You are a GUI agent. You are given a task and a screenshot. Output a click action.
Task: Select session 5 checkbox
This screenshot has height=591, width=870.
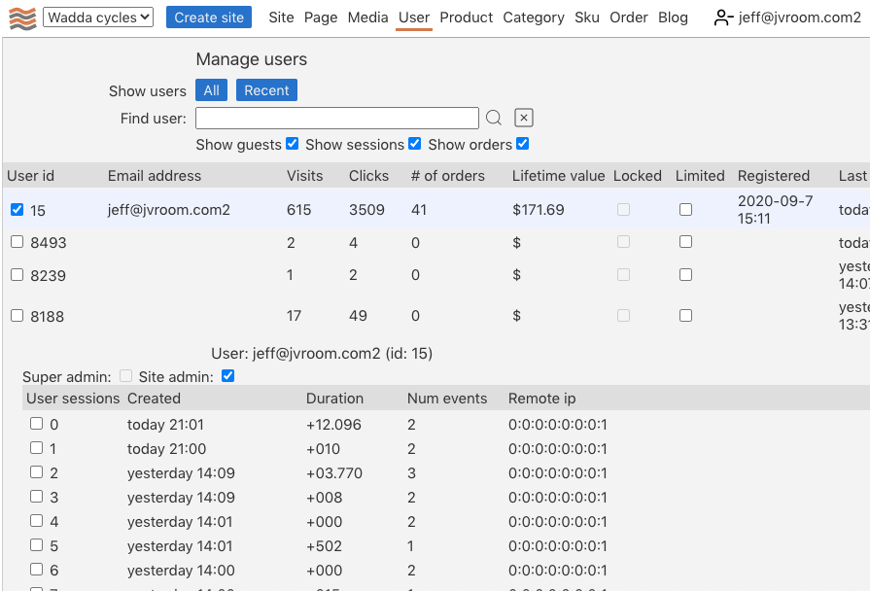click(x=37, y=544)
